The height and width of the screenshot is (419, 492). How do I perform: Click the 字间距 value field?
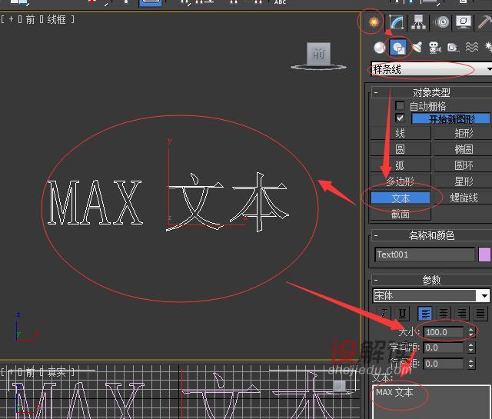[x=444, y=348]
